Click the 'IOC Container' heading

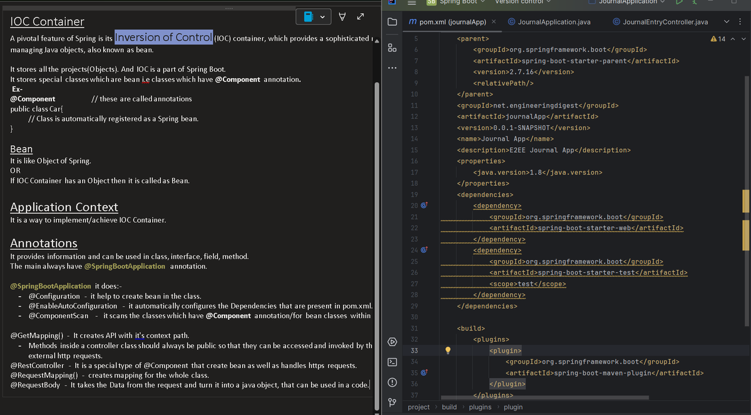(x=48, y=21)
